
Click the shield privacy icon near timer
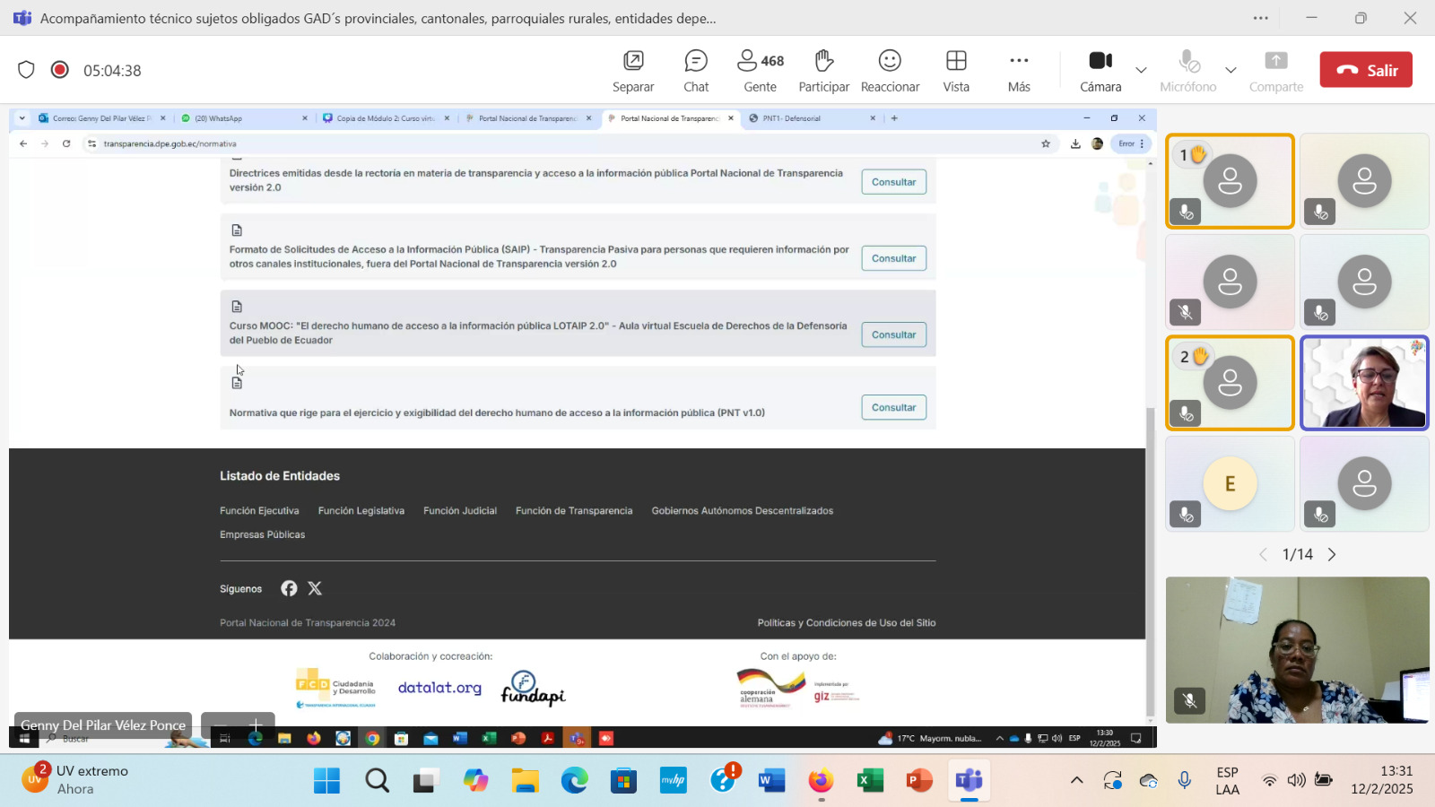click(x=26, y=70)
